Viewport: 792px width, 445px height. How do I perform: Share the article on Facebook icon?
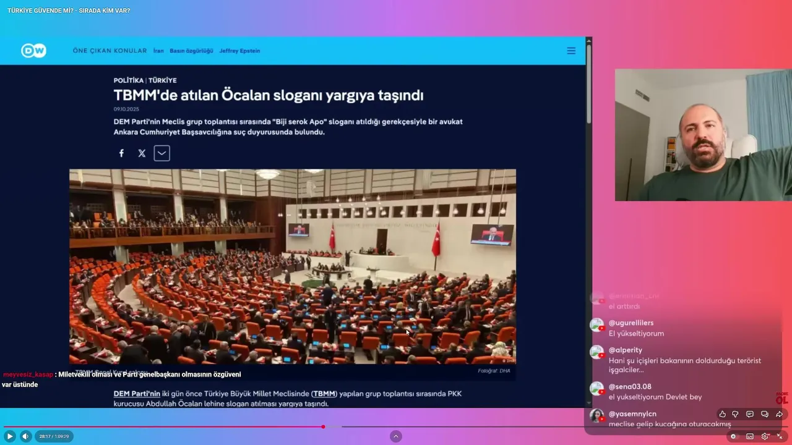click(121, 153)
